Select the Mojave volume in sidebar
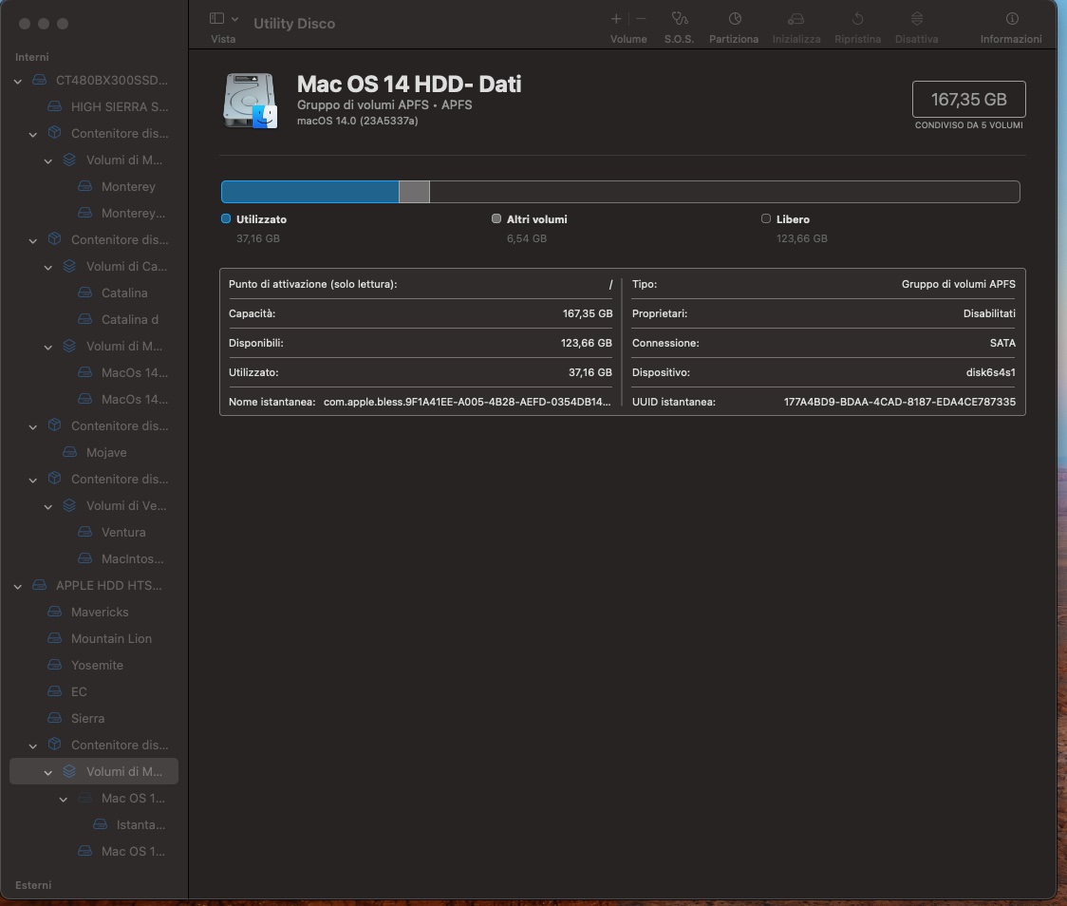The width and height of the screenshot is (1067, 906). 105,453
